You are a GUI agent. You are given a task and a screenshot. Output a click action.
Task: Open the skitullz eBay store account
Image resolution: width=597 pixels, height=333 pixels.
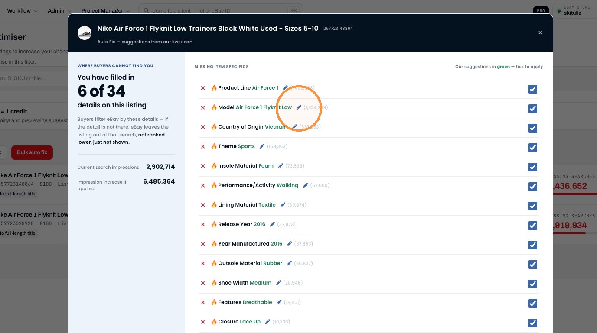click(574, 10)
